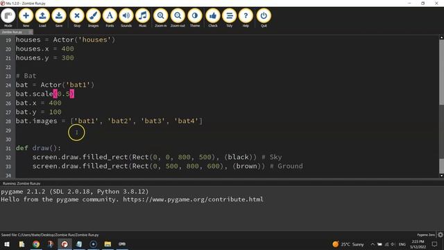Expand hidden system tray icons chevron
The height and width of the screenshot is (250, 444).
(373, 244)
